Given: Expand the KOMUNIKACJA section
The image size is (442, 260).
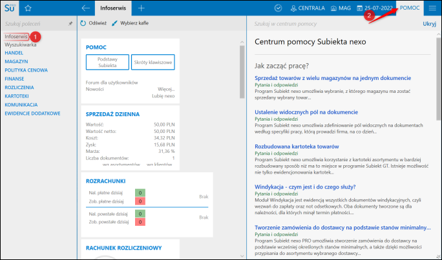Looking at the screenshot, I should coord(21,105).
